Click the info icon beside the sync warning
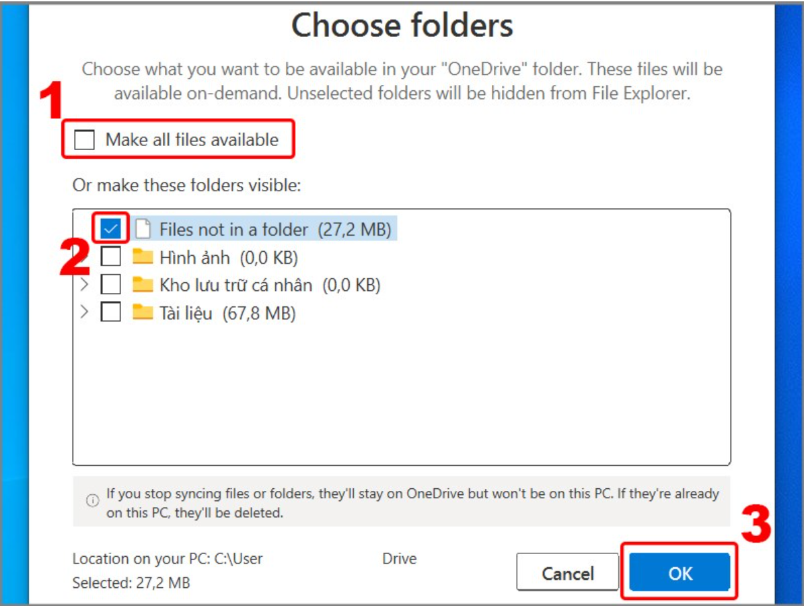This screenshot has height=606, width=804. 92,500
